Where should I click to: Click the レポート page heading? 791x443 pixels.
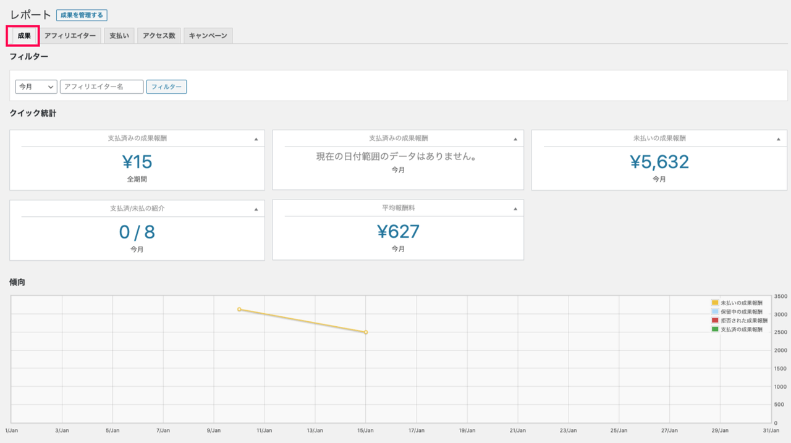[x=30, y=15]
